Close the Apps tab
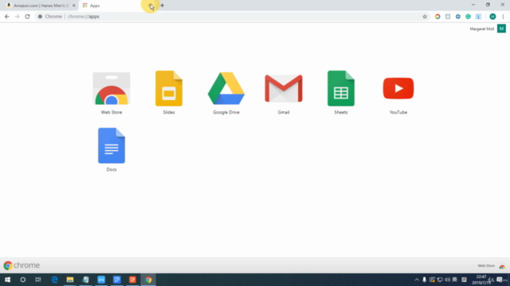The height and width of the screenshot is (286, 510). pyautogui.click(x=151, y=6)
